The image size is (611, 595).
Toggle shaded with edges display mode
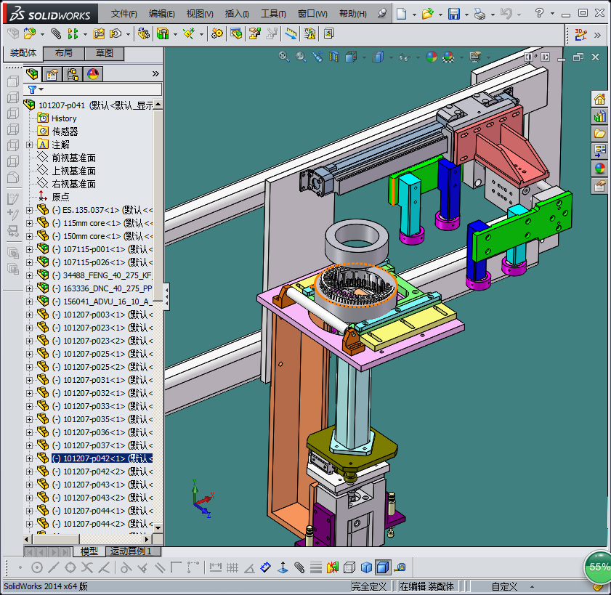tap(383, 567)
